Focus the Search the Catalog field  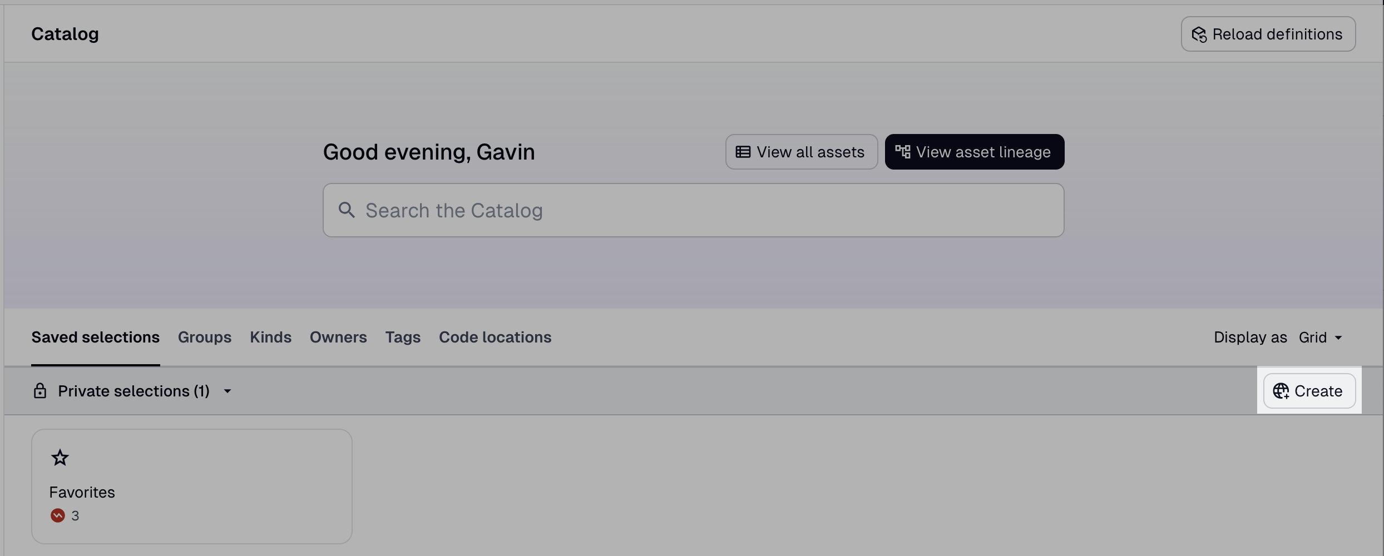point(701,210)
